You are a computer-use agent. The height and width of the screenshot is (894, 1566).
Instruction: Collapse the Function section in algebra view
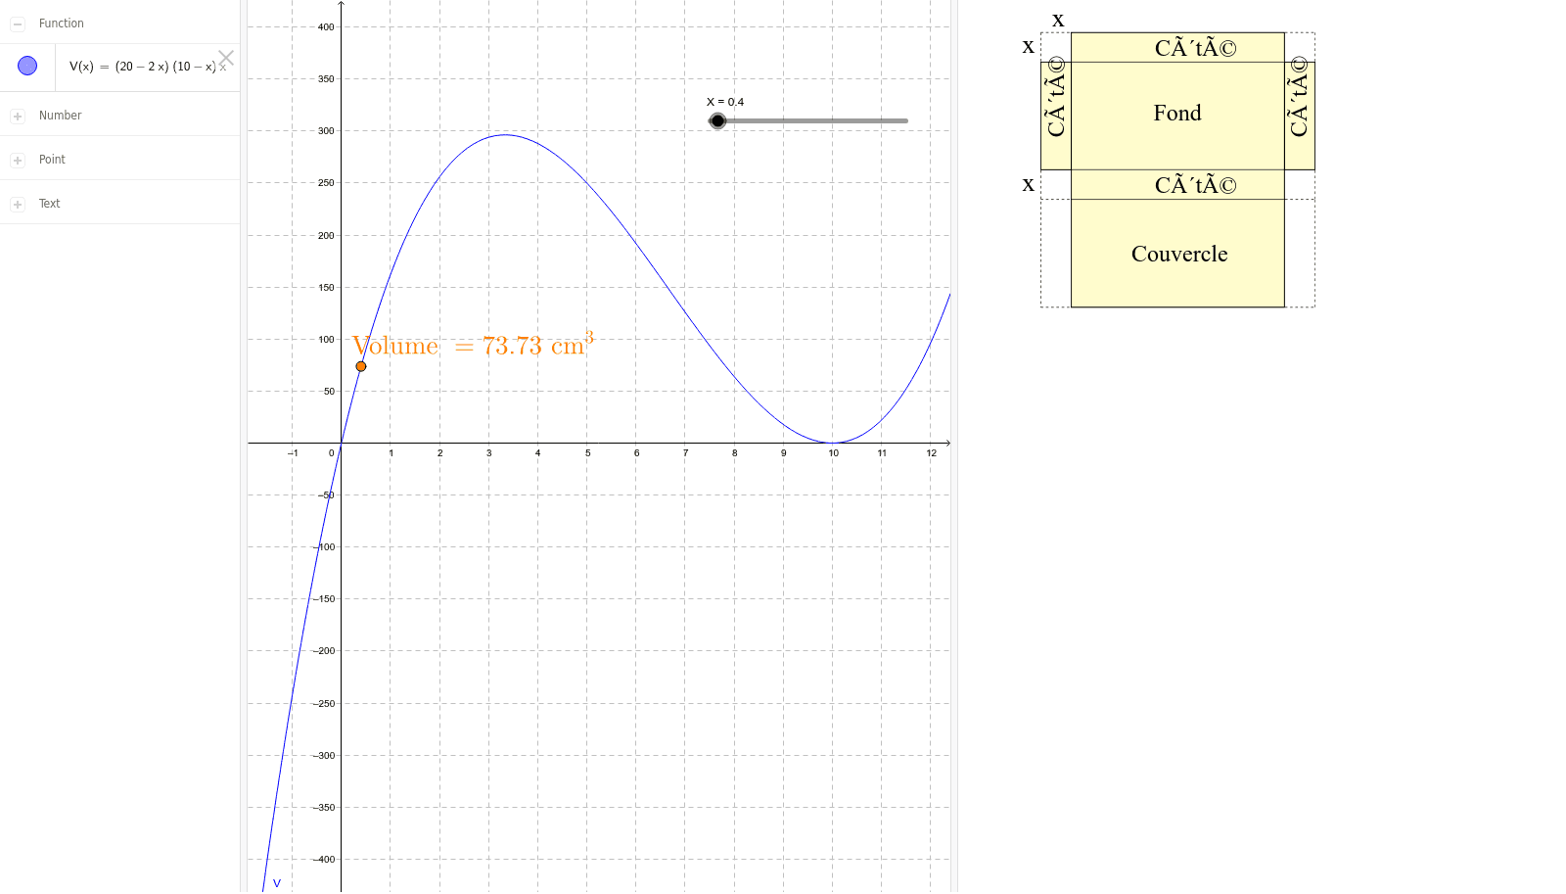point(18,24)
